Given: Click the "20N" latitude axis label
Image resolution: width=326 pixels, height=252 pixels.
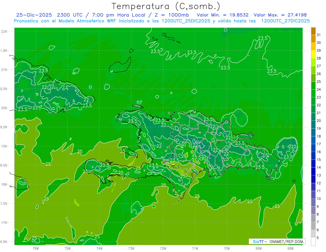Looking at the screenshot, I should point(5,108).
